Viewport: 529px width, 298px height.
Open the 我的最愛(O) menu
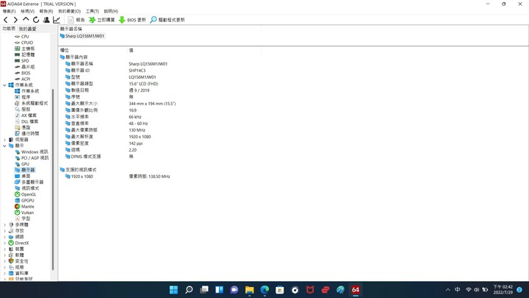tap(70, 11)
